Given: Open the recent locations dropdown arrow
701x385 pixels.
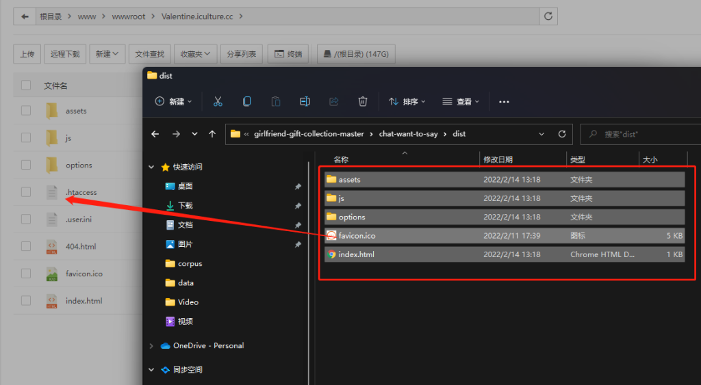Looking at the screenshot, I should [x=194, y=134].
